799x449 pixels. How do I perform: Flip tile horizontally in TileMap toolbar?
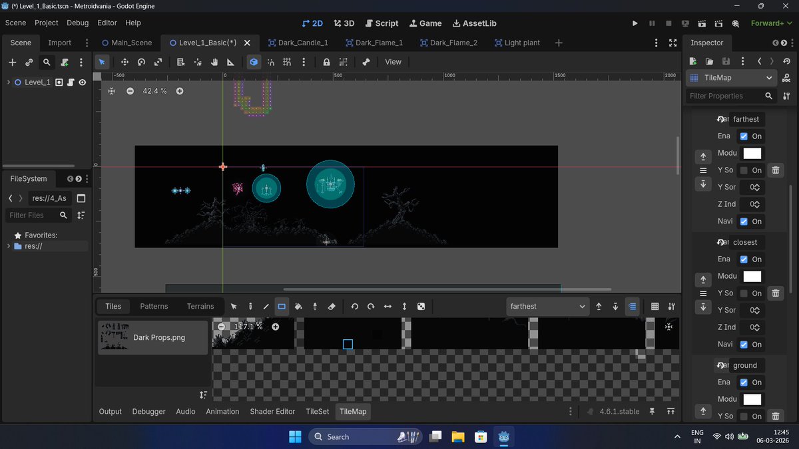point(388,307)
